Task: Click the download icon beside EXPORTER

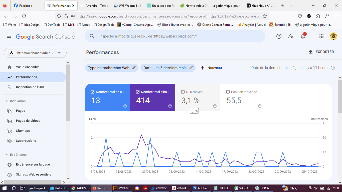Action: [311, 52]
